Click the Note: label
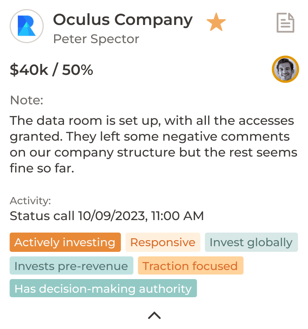308x329 pixels. [x=26, y=100]
